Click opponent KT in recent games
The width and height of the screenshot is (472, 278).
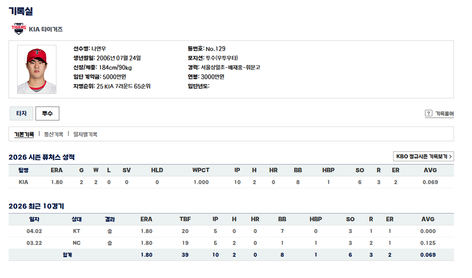click(76, 231)
